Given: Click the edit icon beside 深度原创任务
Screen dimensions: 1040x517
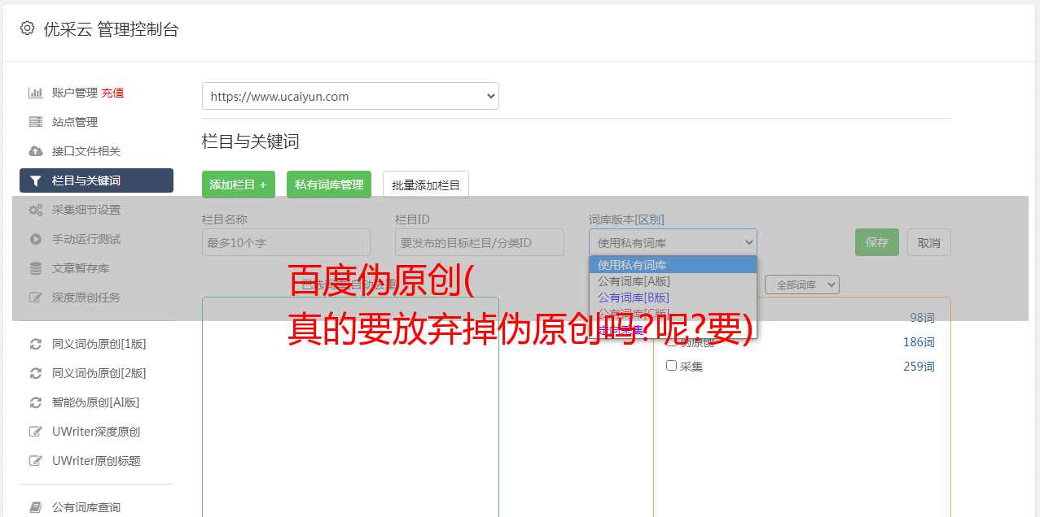Looking at the screenshot, I should coord(35,298).
